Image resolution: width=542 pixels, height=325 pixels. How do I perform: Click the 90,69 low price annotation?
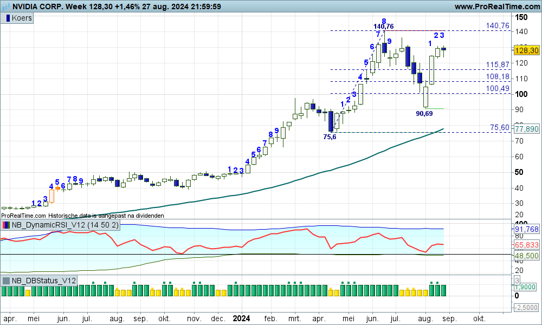[424, 114]
